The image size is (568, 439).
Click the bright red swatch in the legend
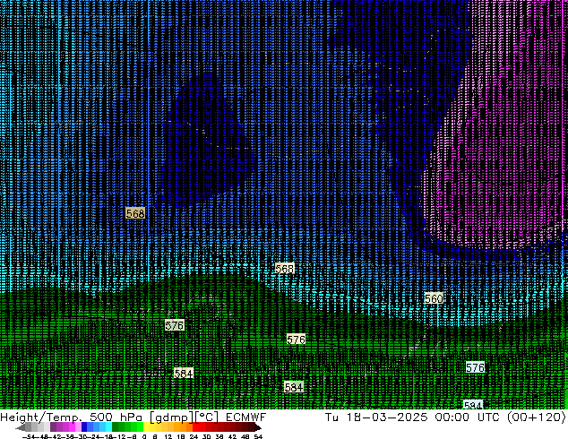pos(195,426)
